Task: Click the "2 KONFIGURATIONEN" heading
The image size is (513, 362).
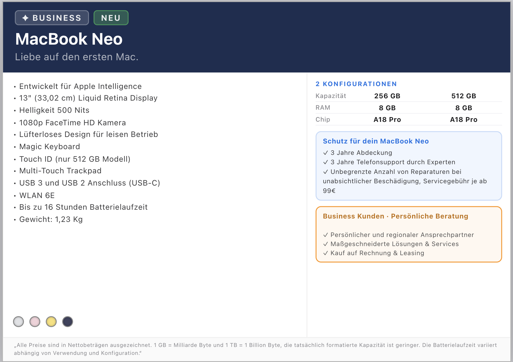Action: (356, 84)
